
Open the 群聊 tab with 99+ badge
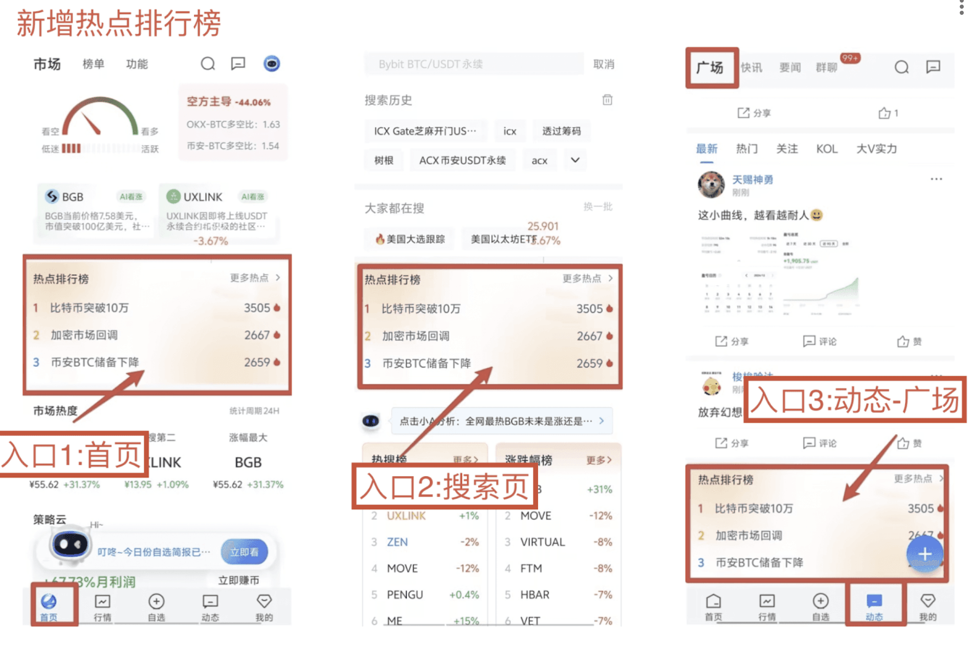[827, 68]
